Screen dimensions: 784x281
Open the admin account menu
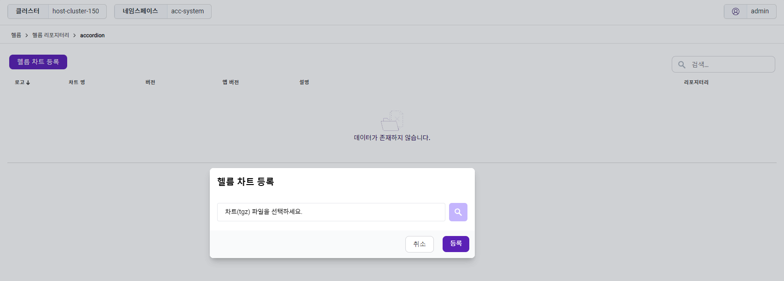(750, 11)
